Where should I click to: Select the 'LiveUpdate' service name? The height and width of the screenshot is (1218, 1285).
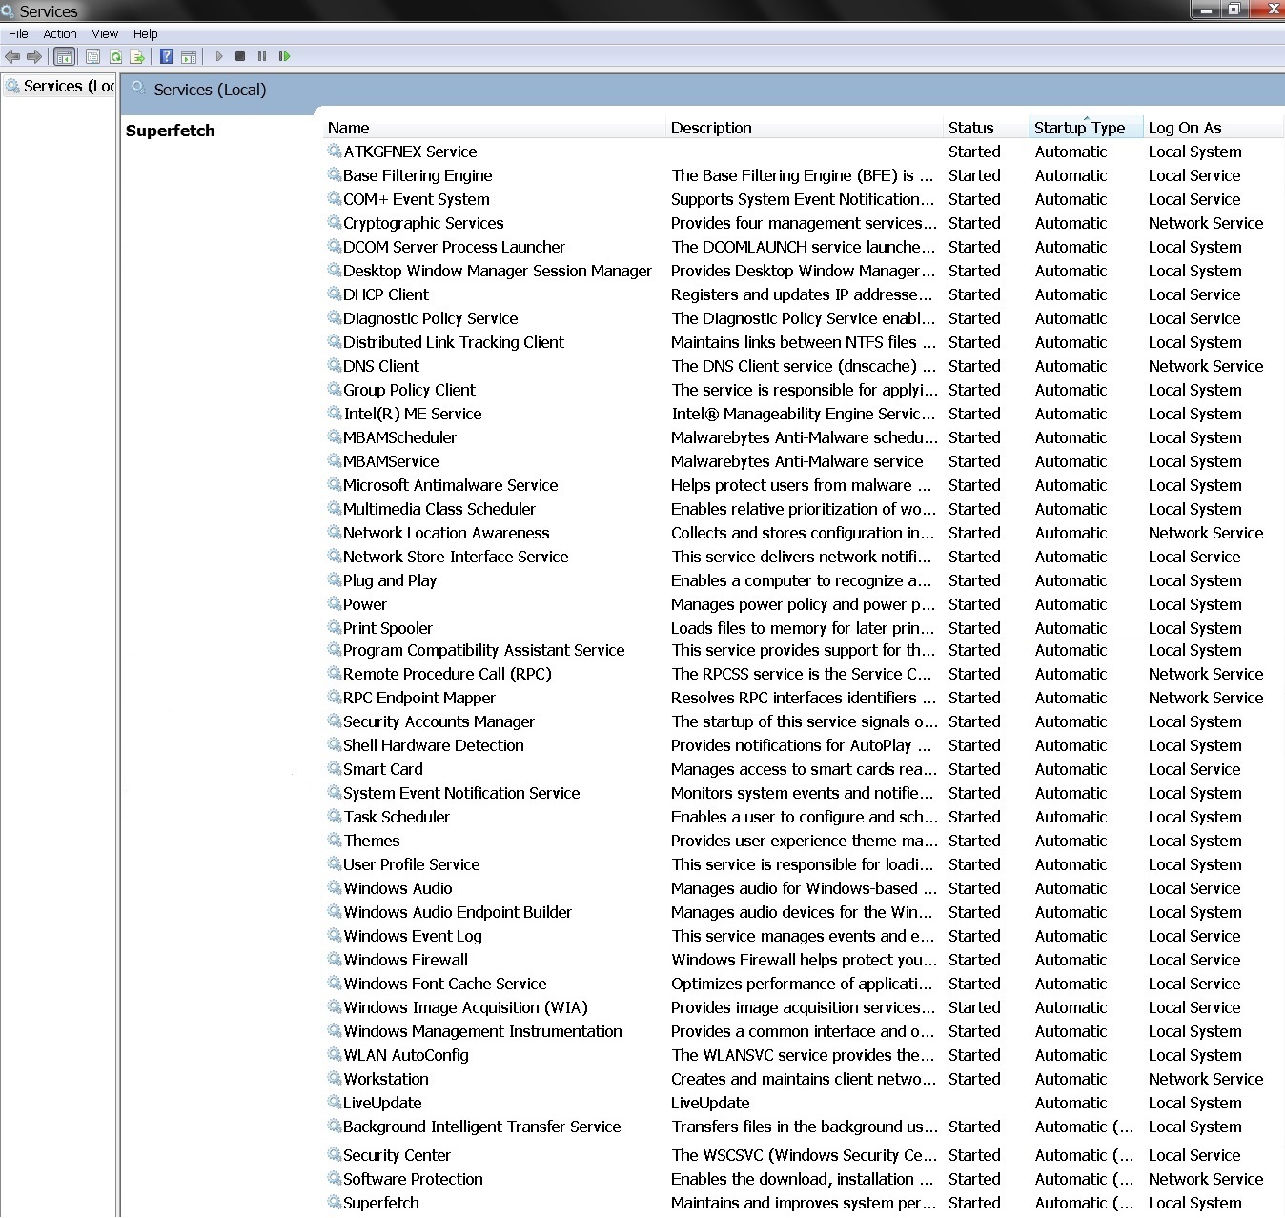click(382, 1103)
